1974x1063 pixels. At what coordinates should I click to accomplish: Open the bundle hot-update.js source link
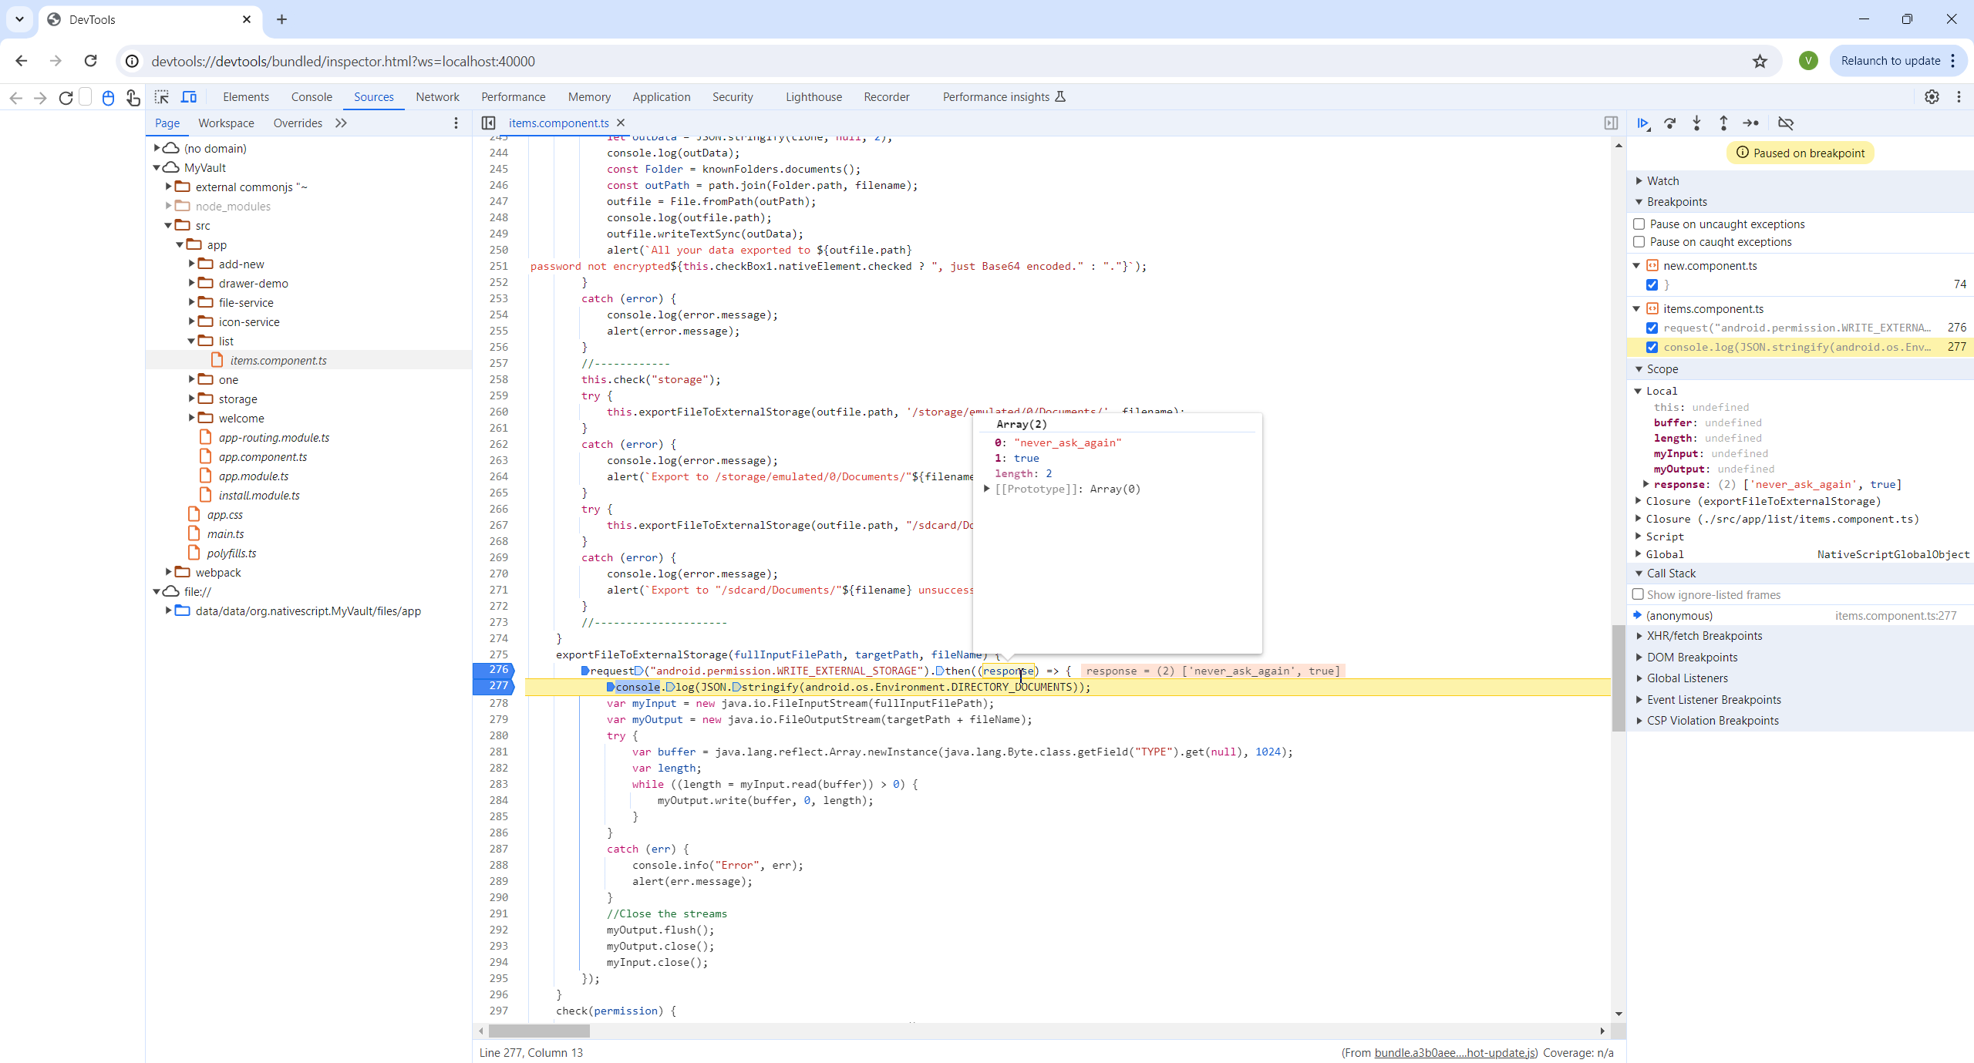[1455, 1053]
